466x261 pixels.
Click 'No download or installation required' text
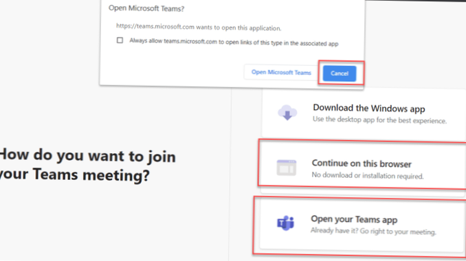coord(367,175)
